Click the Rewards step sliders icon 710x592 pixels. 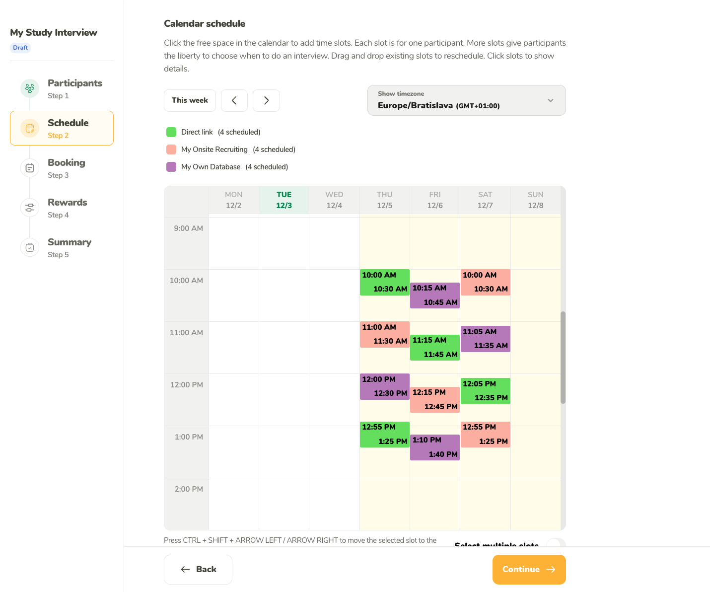point(30,208)
